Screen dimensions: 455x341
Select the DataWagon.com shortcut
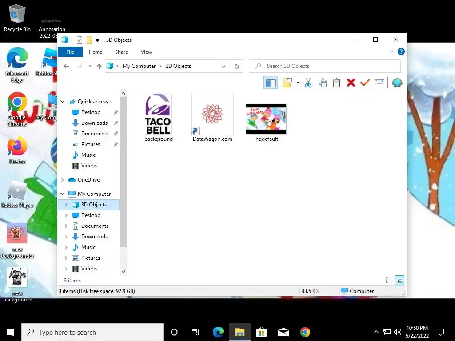212,118
